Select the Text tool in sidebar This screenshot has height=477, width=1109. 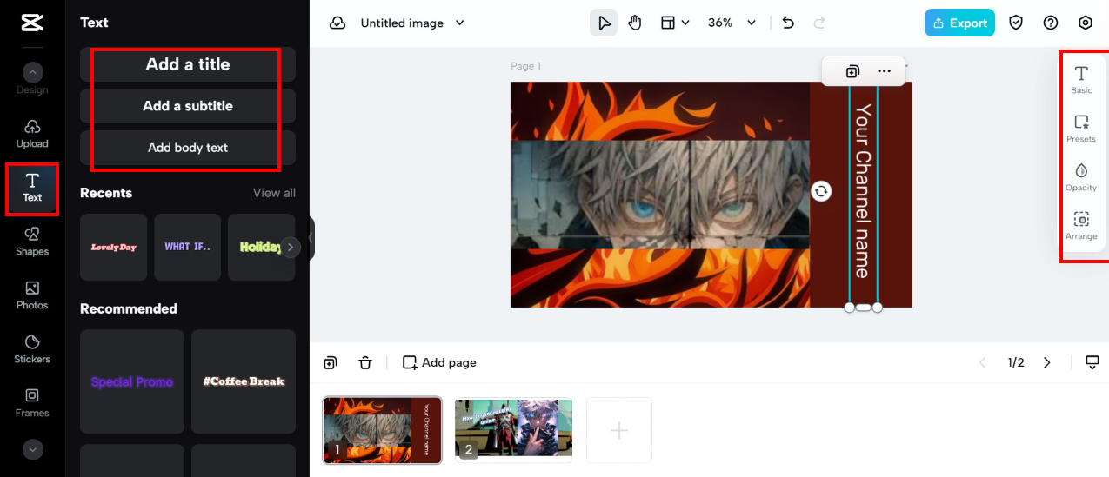click(32, 188)
